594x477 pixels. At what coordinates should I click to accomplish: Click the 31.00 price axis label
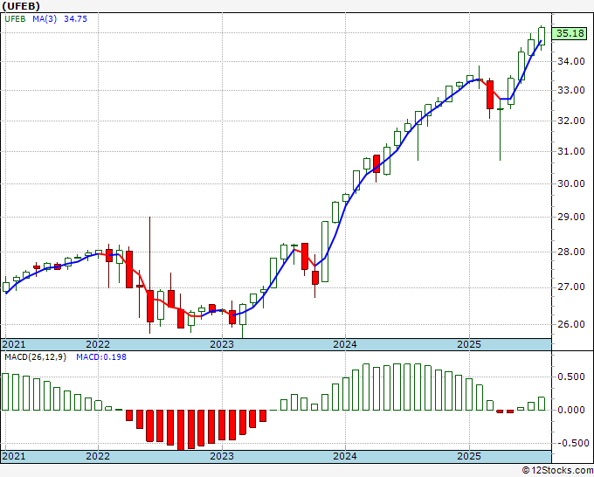[571, 151]
